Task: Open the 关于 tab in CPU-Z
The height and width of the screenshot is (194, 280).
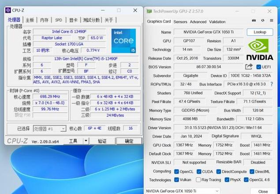Action: coord(109,20)
